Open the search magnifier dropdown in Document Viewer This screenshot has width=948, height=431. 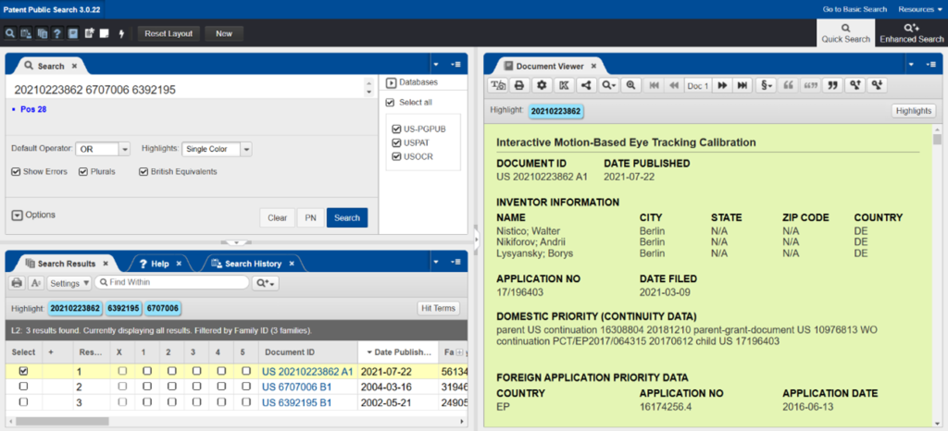click(x=608, y=86)
